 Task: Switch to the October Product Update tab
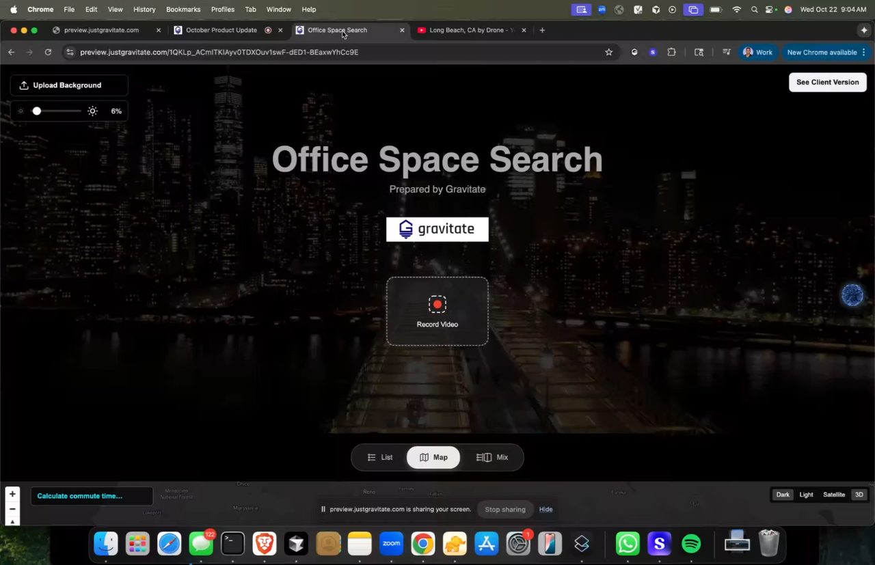221,30
